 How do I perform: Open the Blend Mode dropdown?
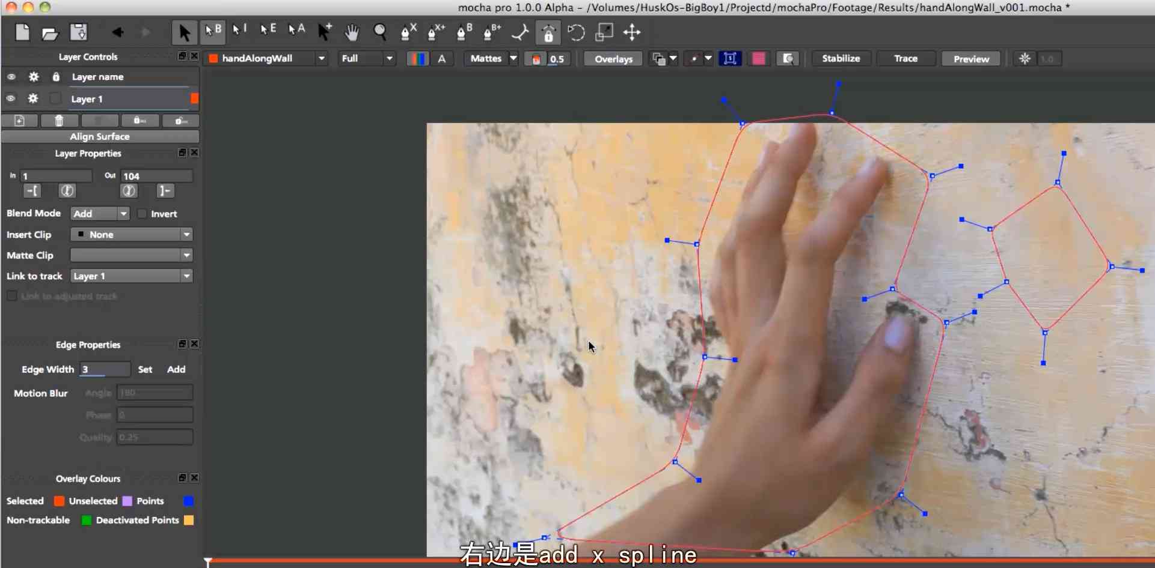coord(100,214)
